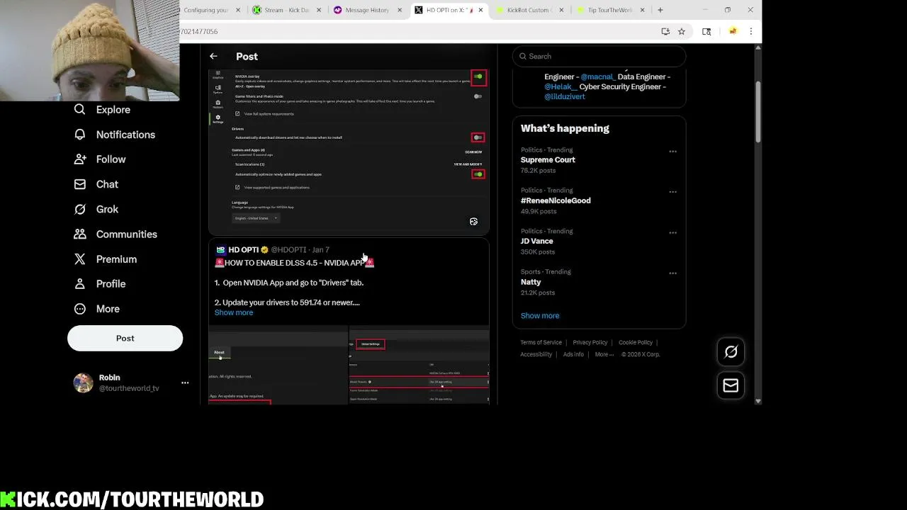Toggle auto-optimize newly added games switch
The image size is (907, 510).
click(x=478, y=174)
